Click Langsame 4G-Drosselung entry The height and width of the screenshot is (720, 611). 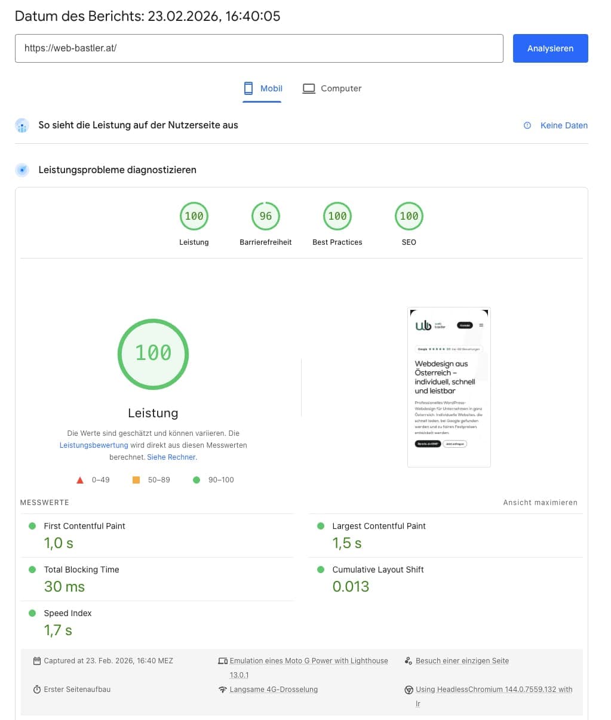coord(274,690)
